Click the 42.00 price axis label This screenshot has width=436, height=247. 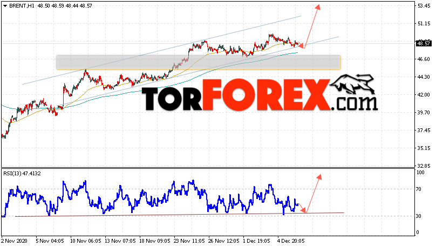tap(424, 95)
